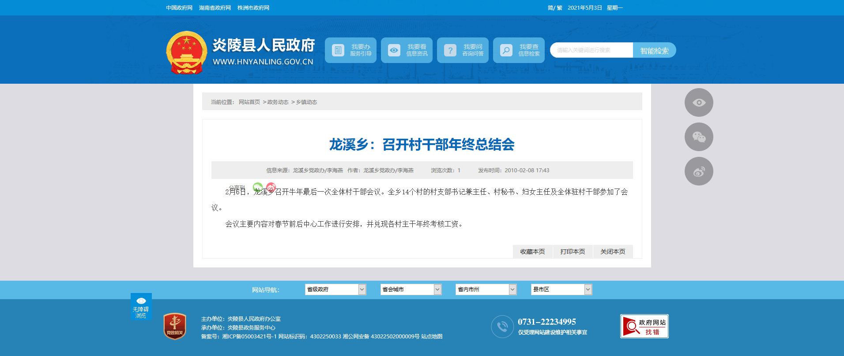844x356 pixels.
Task: Go to 政务动态 in breadcrumb
Action: (278, 102)
